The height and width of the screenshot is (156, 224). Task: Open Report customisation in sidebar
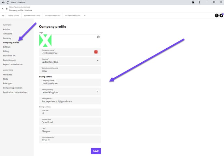(13, 64)
